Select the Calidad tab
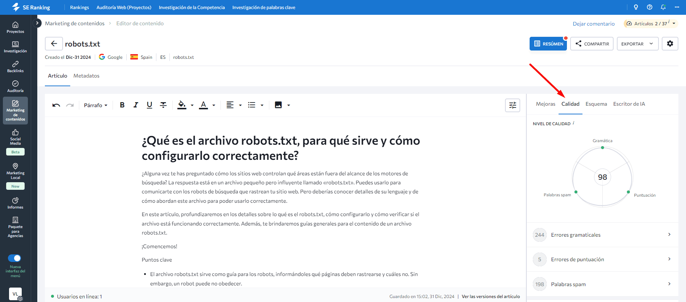686x302 pixels. [571, 104]
